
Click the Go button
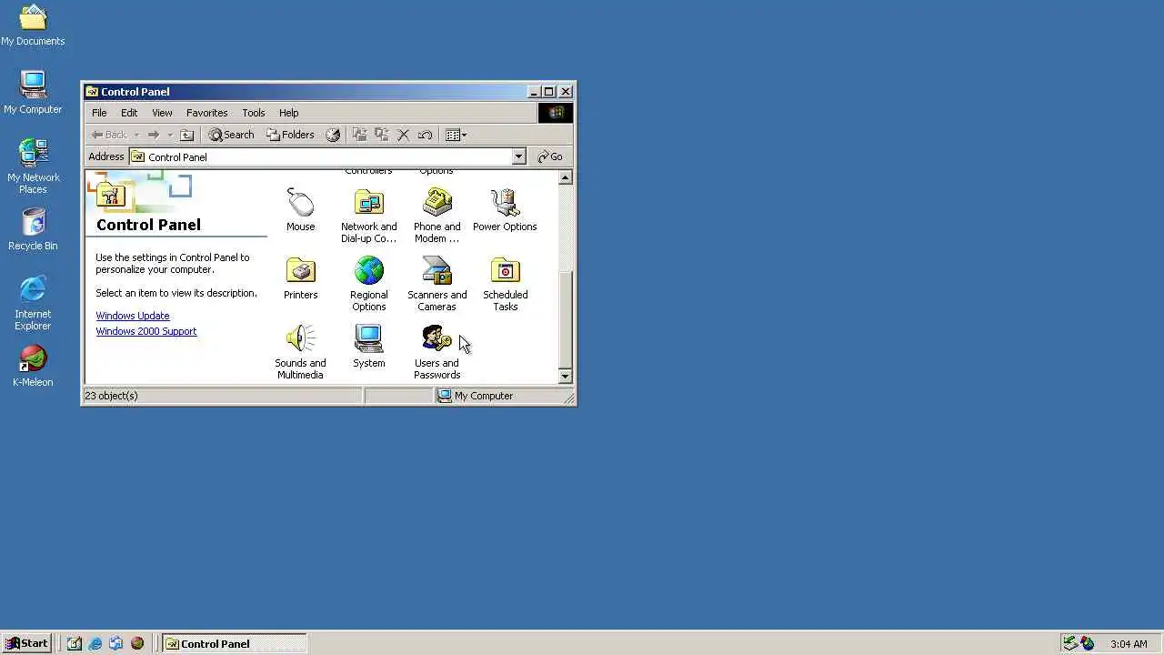(550, 156)
